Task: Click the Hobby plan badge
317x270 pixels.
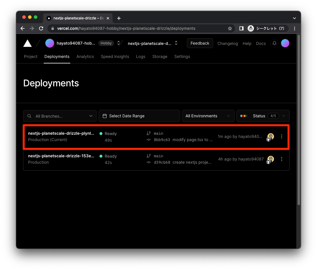Action: click(106, 43)
